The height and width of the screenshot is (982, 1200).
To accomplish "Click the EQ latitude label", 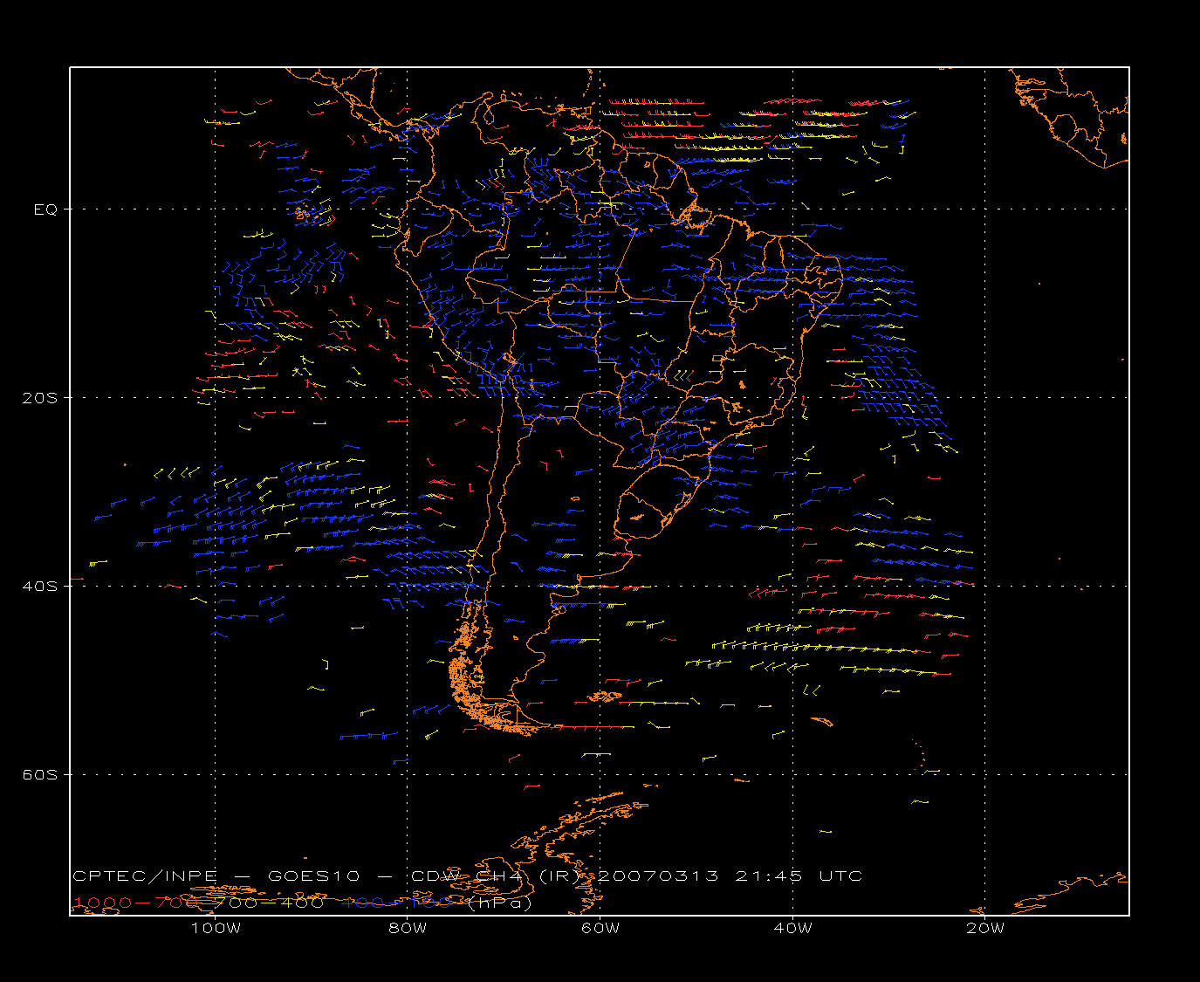I will tap(45, 209).
